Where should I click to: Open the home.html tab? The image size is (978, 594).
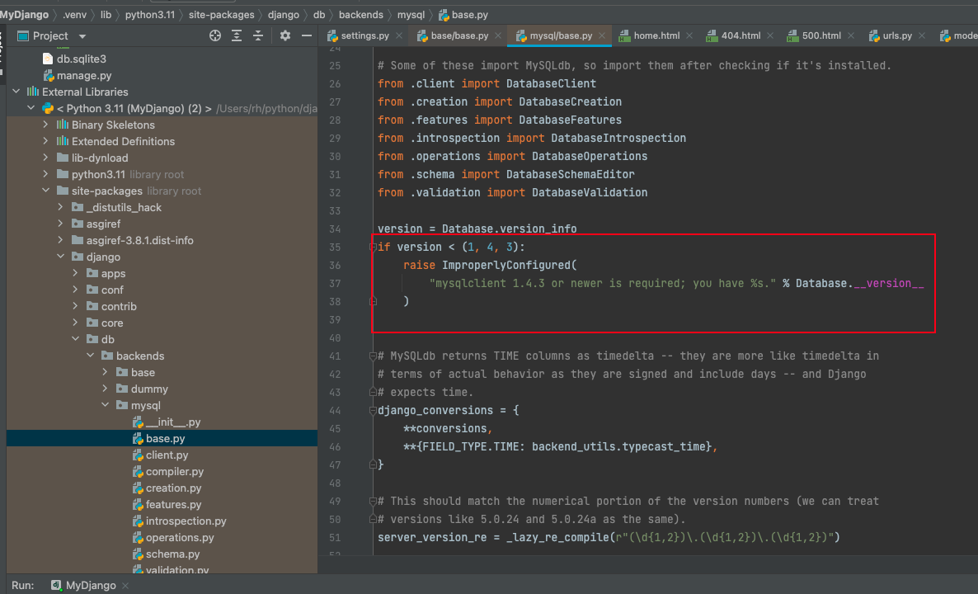(656, 35)
